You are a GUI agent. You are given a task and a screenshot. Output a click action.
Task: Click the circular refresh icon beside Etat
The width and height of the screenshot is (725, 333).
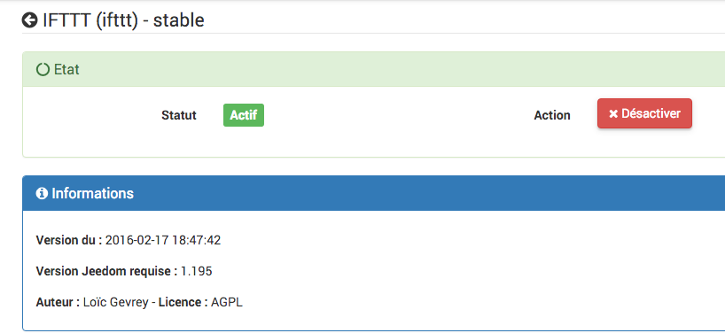(43, 70)
